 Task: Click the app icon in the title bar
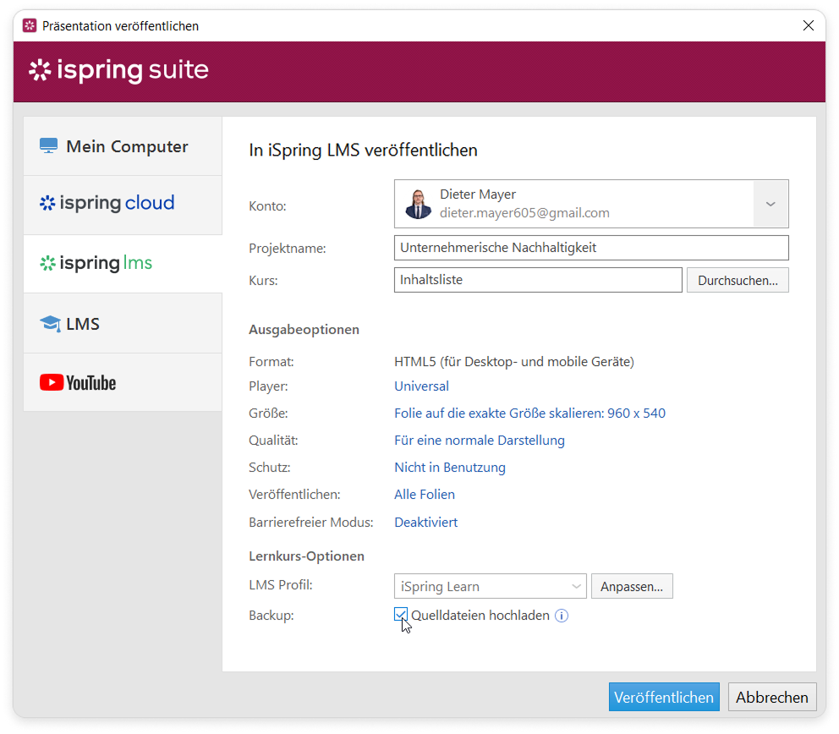(x=30, y=26)
